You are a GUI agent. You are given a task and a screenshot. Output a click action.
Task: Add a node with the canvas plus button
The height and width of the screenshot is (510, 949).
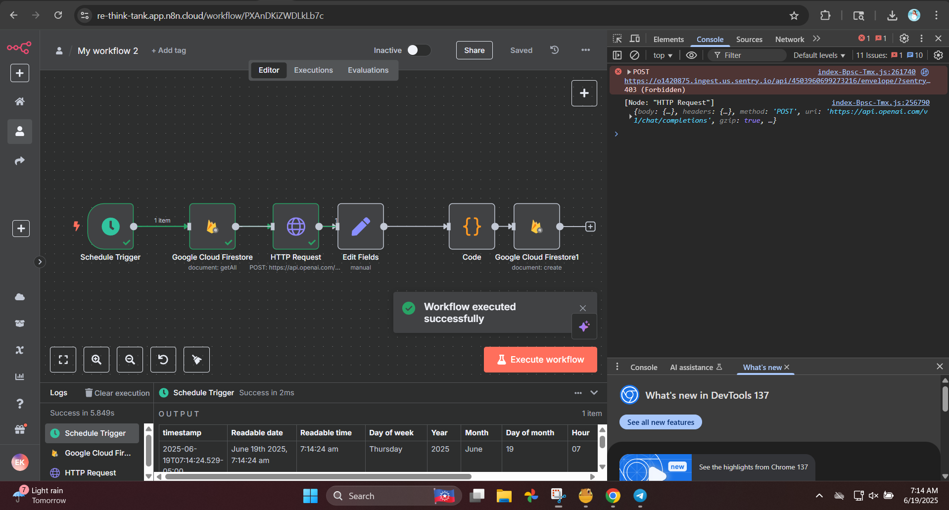[584, 93]
